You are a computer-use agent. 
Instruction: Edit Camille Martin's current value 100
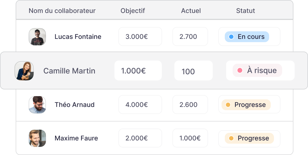(x=193, y=70)
